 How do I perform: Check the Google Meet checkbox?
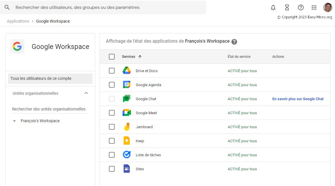[x=112, y=113]
